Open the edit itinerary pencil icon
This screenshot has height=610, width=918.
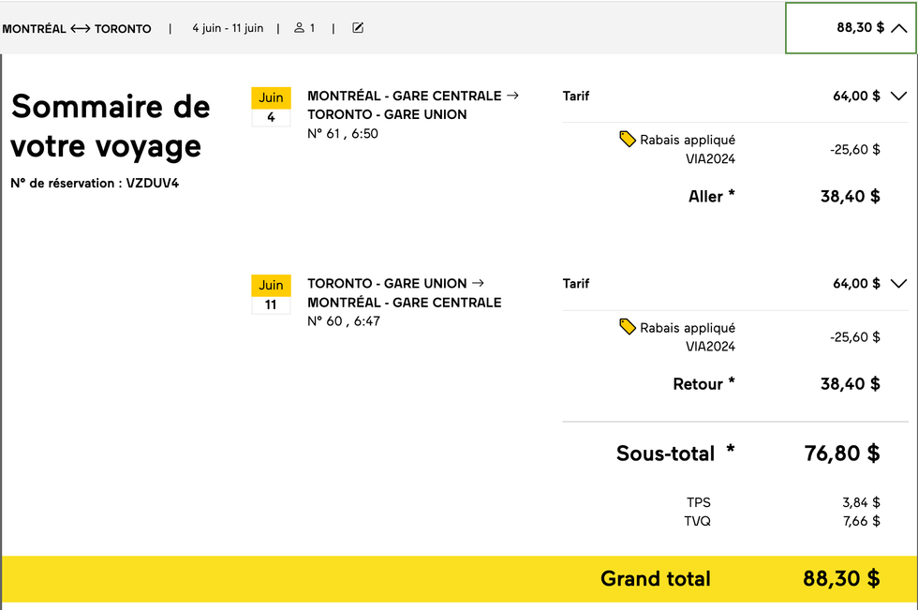coord(357,28)
